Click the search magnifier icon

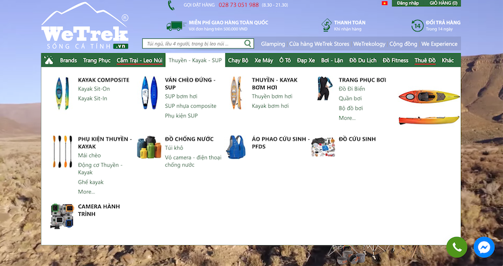click(x=248, y=43)
